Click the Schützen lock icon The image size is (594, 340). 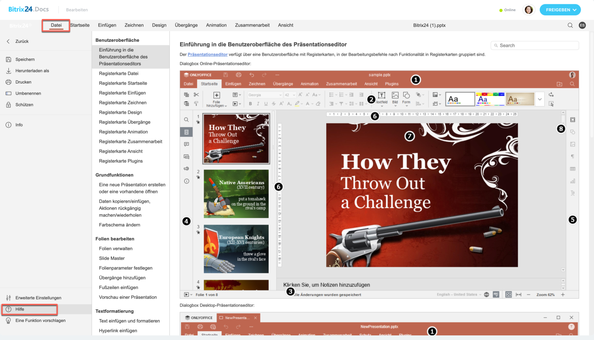click(8, 105)
